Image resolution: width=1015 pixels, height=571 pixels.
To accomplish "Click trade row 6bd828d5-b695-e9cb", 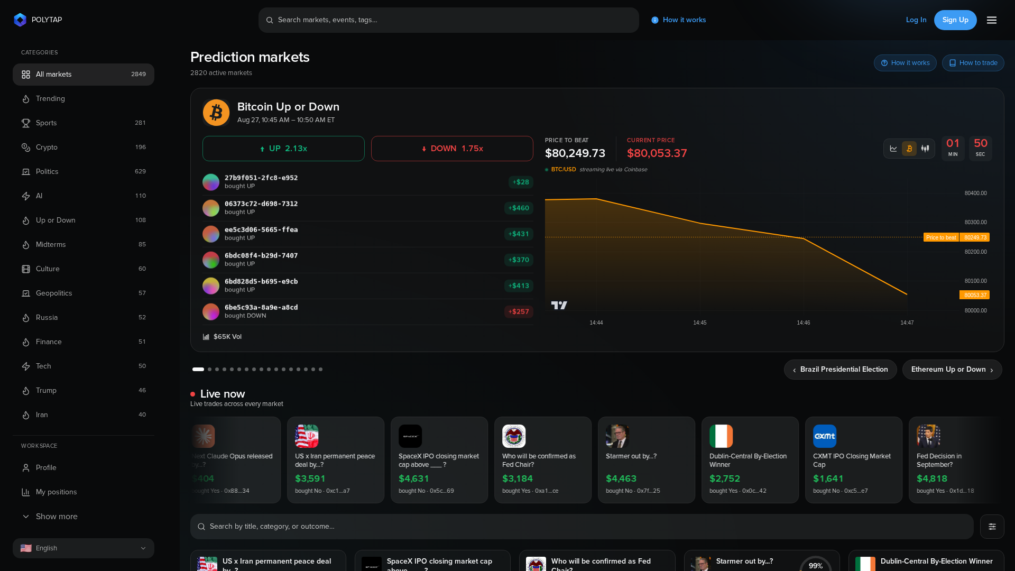I will (368, 285).
